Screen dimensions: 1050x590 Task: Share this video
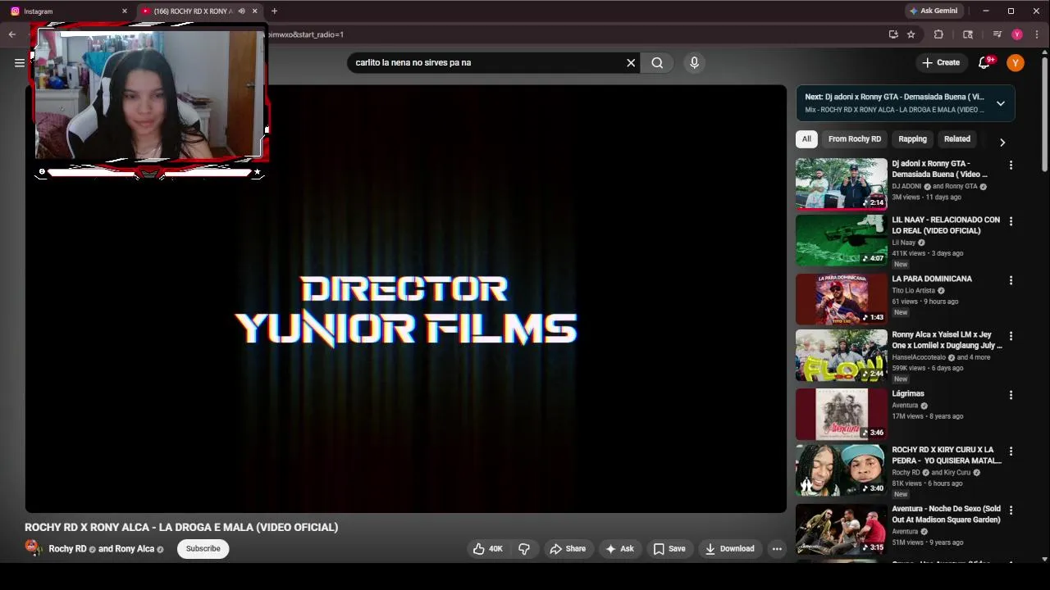568,549
